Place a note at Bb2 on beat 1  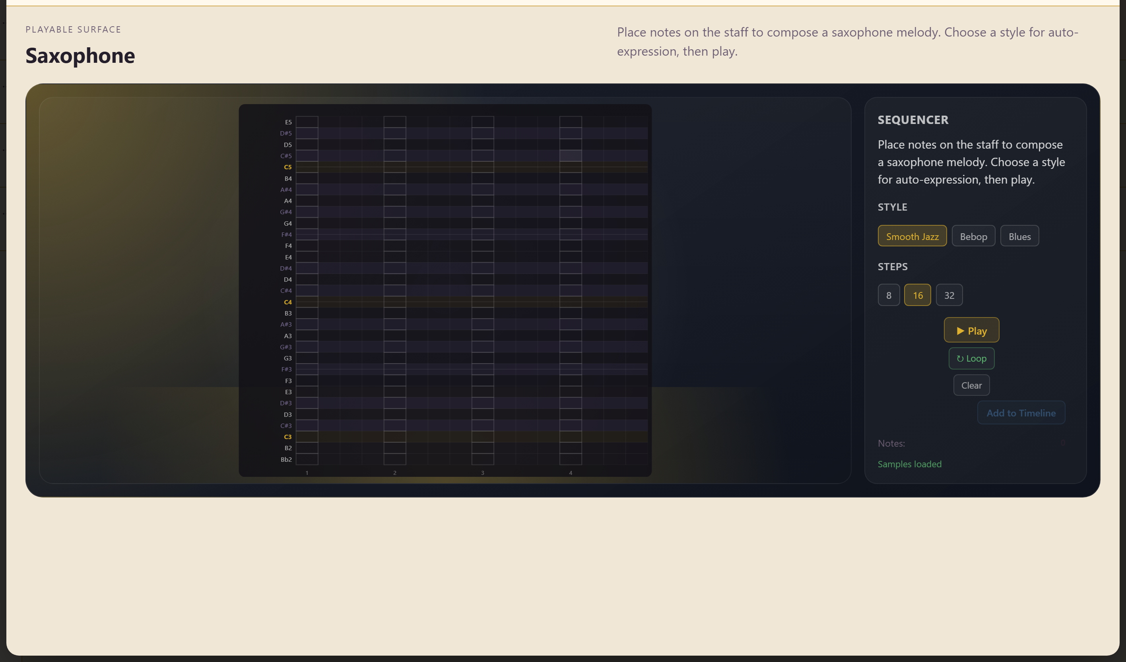307,459
